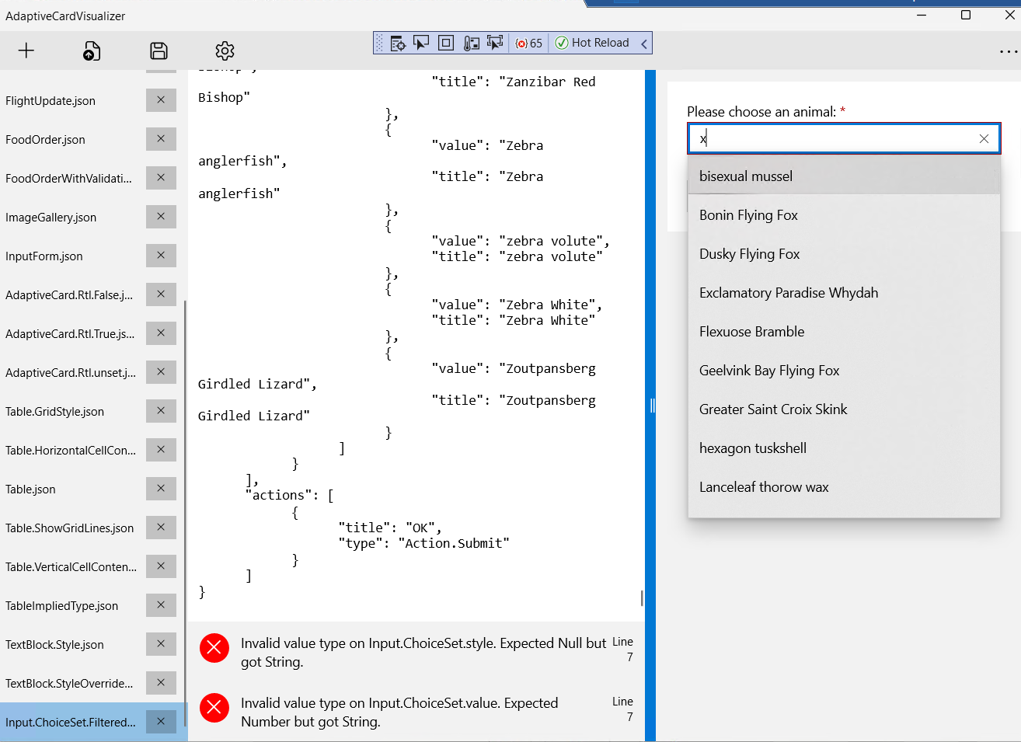This screenshot has width=1021, height=742.
Task: Click the performance profiling thermometer icon
Action: click(470, 43)
